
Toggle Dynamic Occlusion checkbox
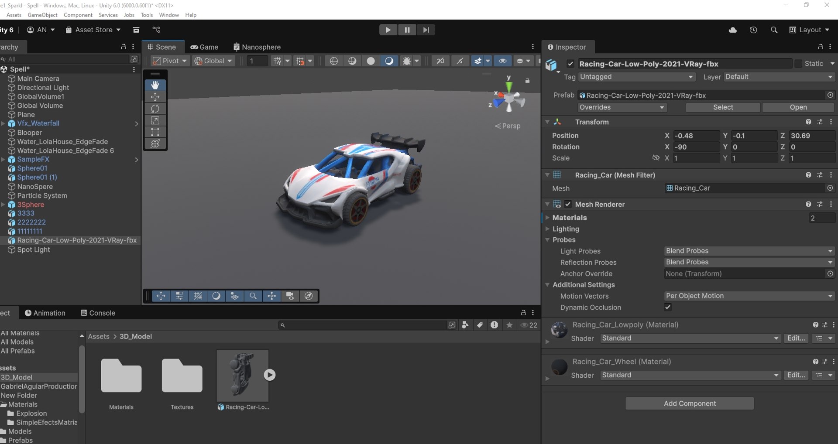[668, 307]
